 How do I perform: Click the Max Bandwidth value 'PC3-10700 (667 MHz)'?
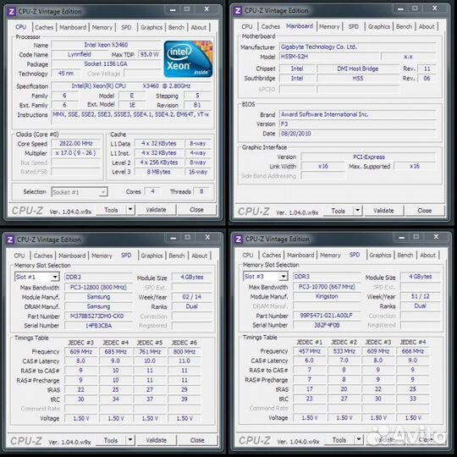click(x=327, y=287)
